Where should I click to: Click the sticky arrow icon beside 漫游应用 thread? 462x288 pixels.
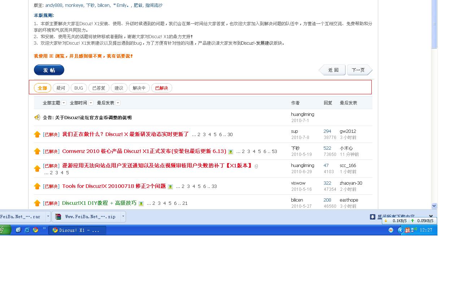pos(37,168)
